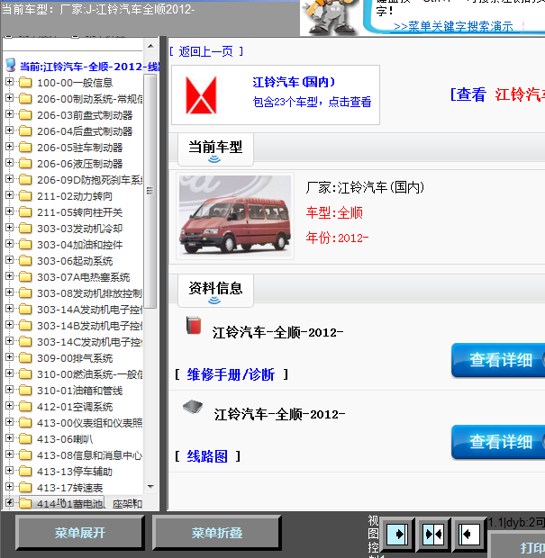Viewport: 545px width, 558px height.
Task: Click the 菜单展开 button
Action: [80, 533]
